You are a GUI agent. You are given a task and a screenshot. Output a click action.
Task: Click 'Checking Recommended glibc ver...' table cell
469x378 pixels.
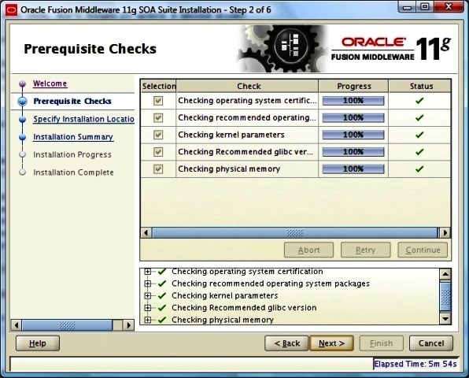247,152
